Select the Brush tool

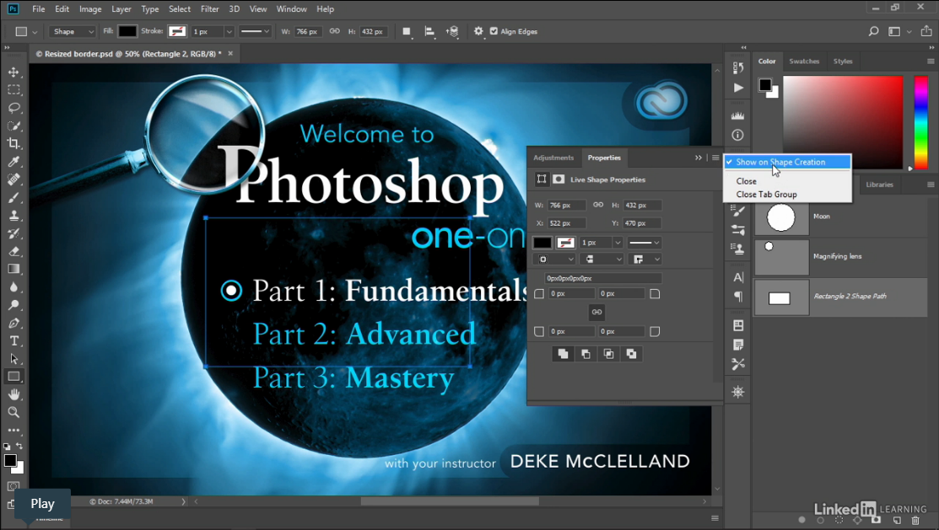13,197
